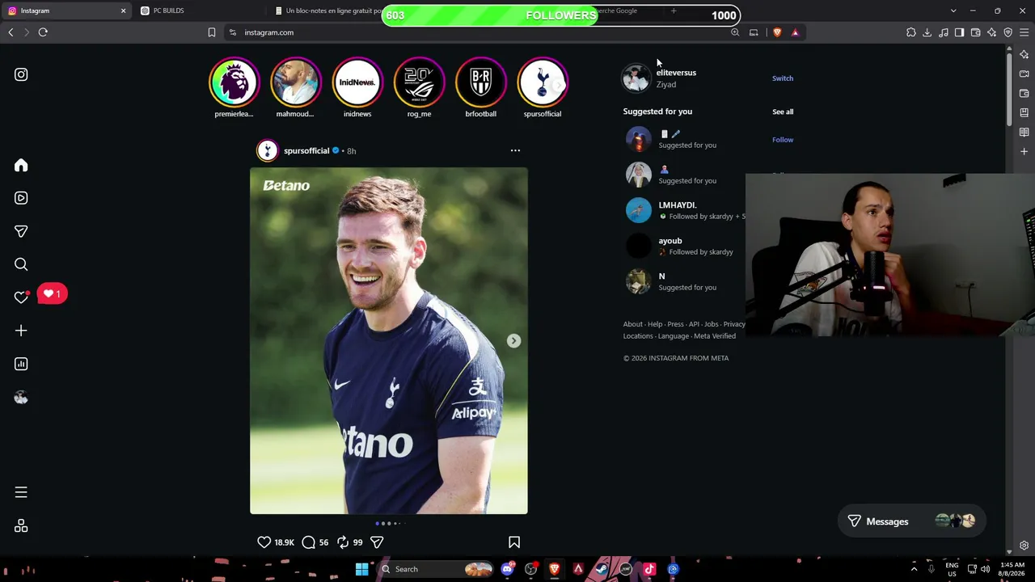
Task: Open comments on spursofficial post
Action: coord(308,542)
